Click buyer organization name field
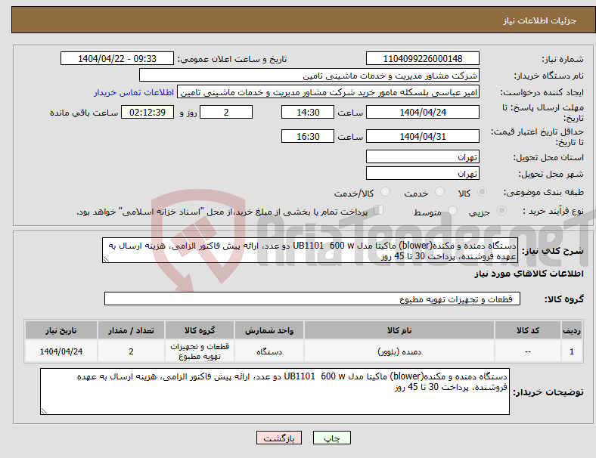Screen dimensions: 596x458 [309, 76]
